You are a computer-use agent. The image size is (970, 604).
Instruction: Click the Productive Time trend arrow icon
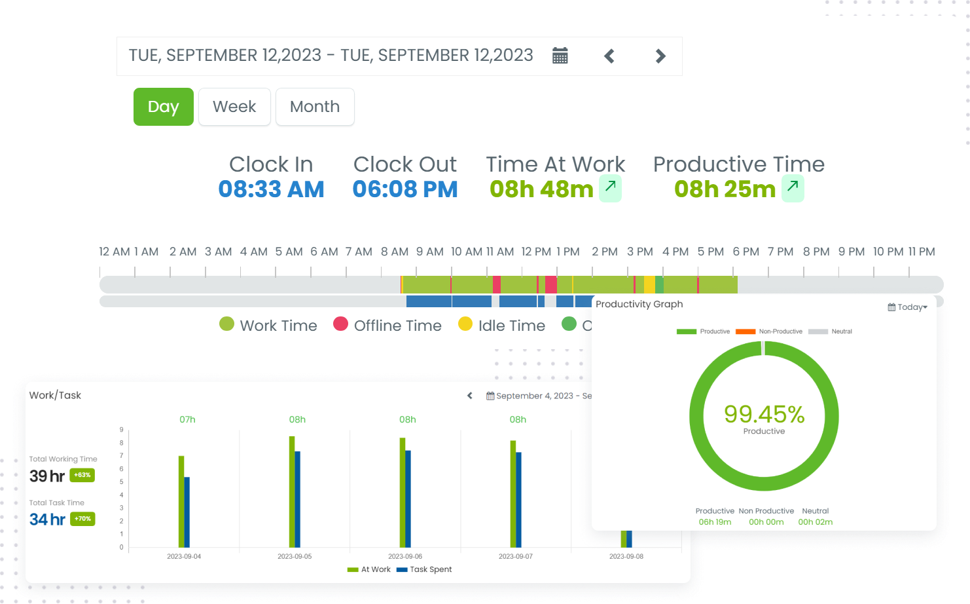tap(792, 188)
